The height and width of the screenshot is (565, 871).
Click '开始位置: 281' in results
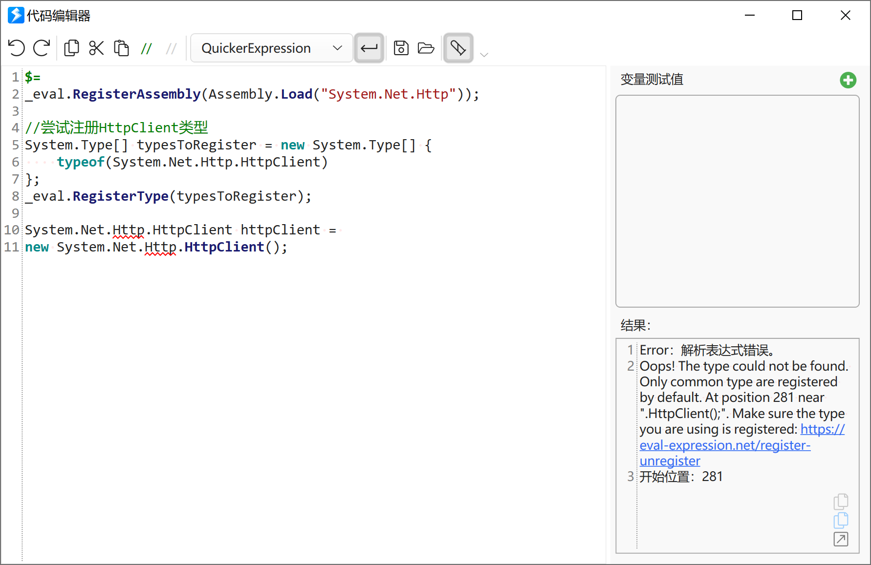point(681,477)
